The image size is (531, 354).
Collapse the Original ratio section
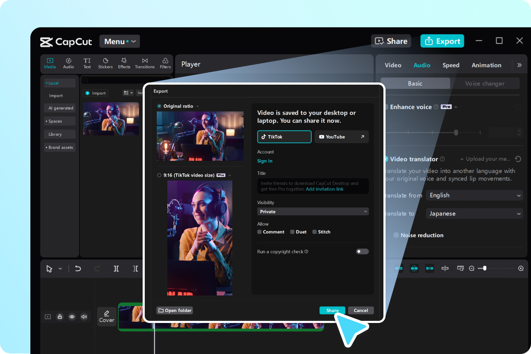pyautogui.click(x=197, y=106)
